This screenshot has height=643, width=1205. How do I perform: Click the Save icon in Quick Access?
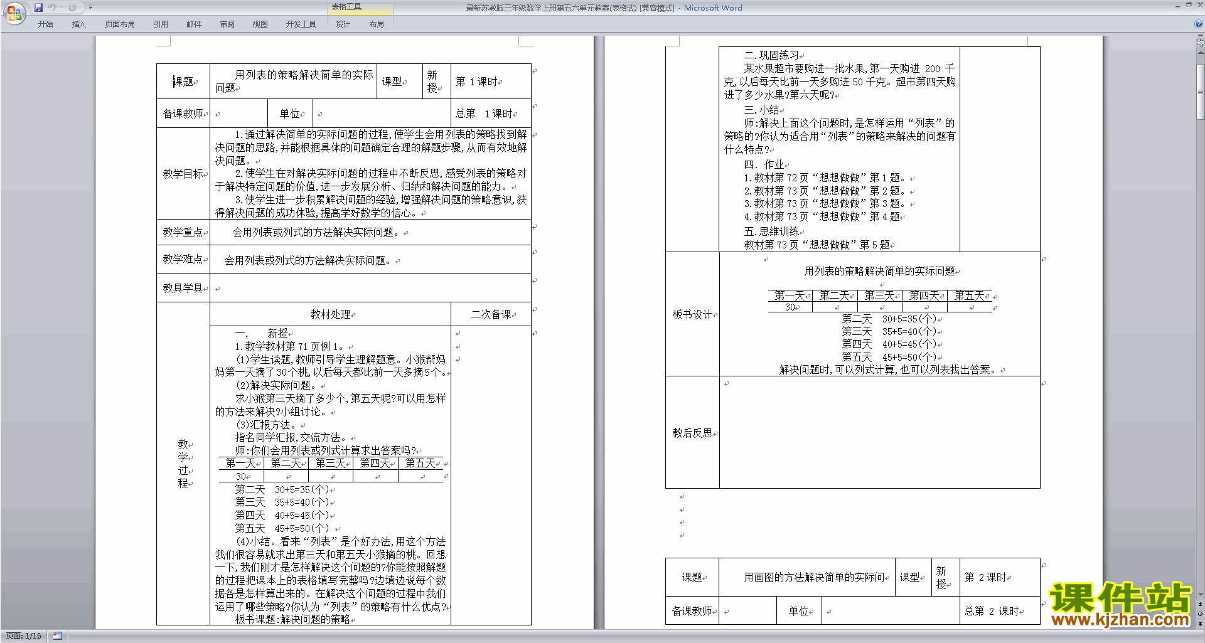coord(38,8)
